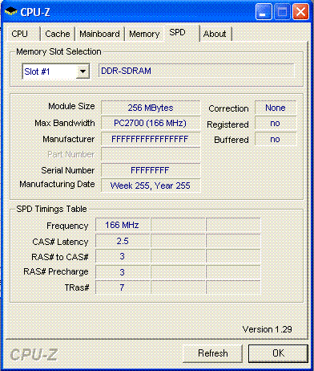Minimize the CPU-Z window

[264, 12]
